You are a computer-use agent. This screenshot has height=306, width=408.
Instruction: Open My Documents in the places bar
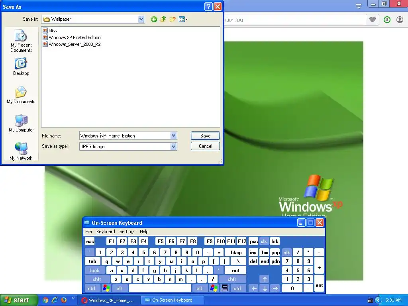(x=21, y=95)
